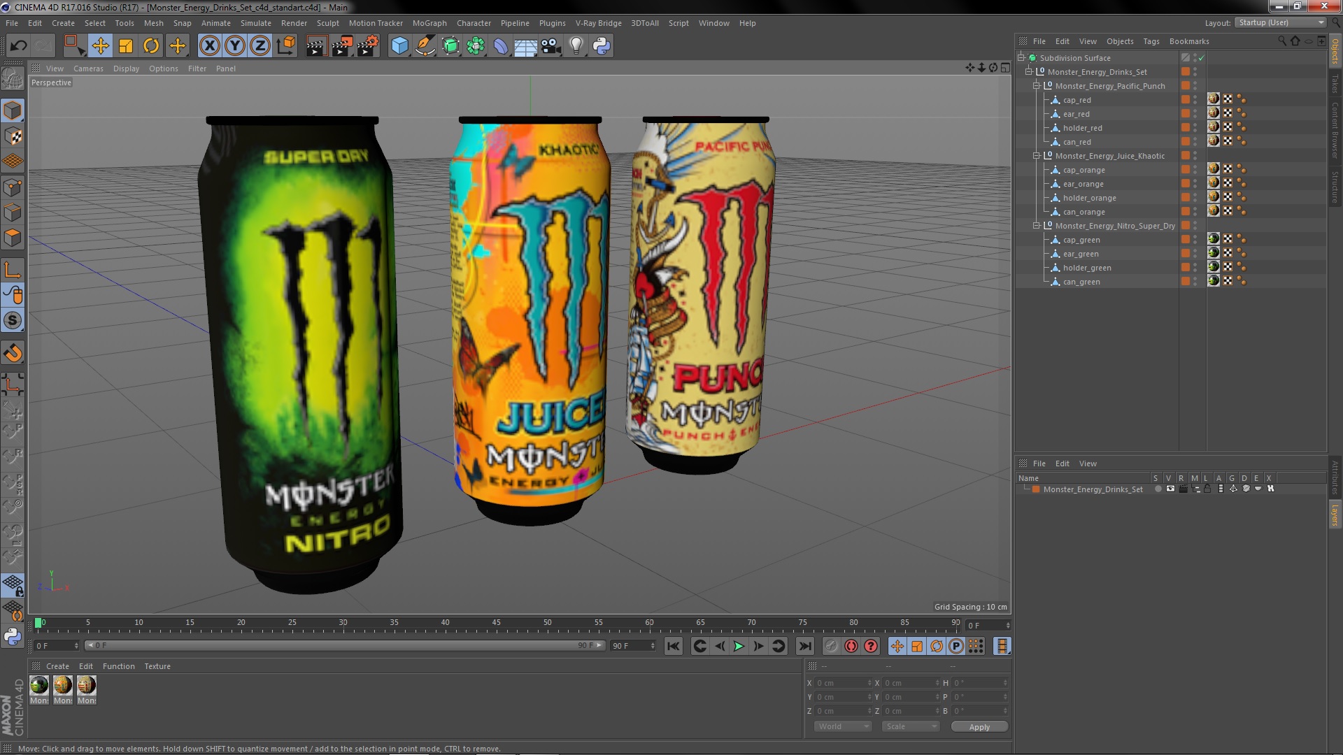
Task: Open the V-Ray Bridge menu
Action: point(599,23)
